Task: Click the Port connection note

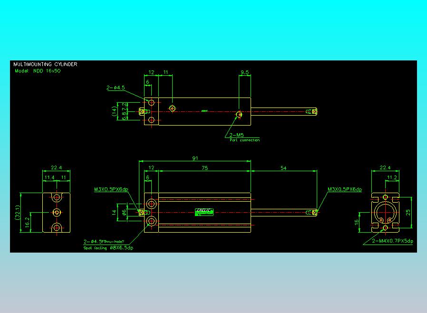Action: coord(244,140)
